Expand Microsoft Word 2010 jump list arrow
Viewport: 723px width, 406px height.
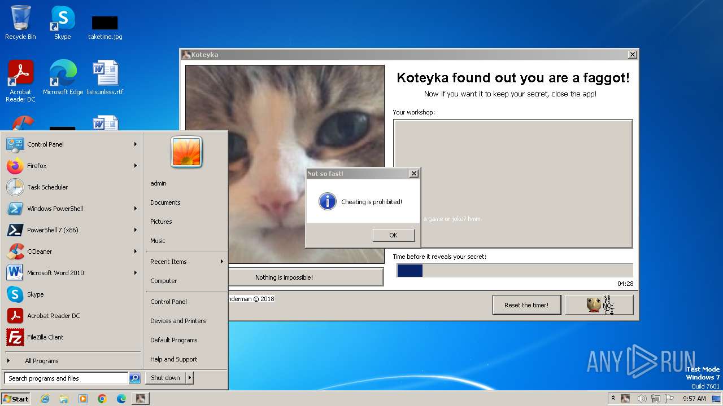click(x=136, y=273)
